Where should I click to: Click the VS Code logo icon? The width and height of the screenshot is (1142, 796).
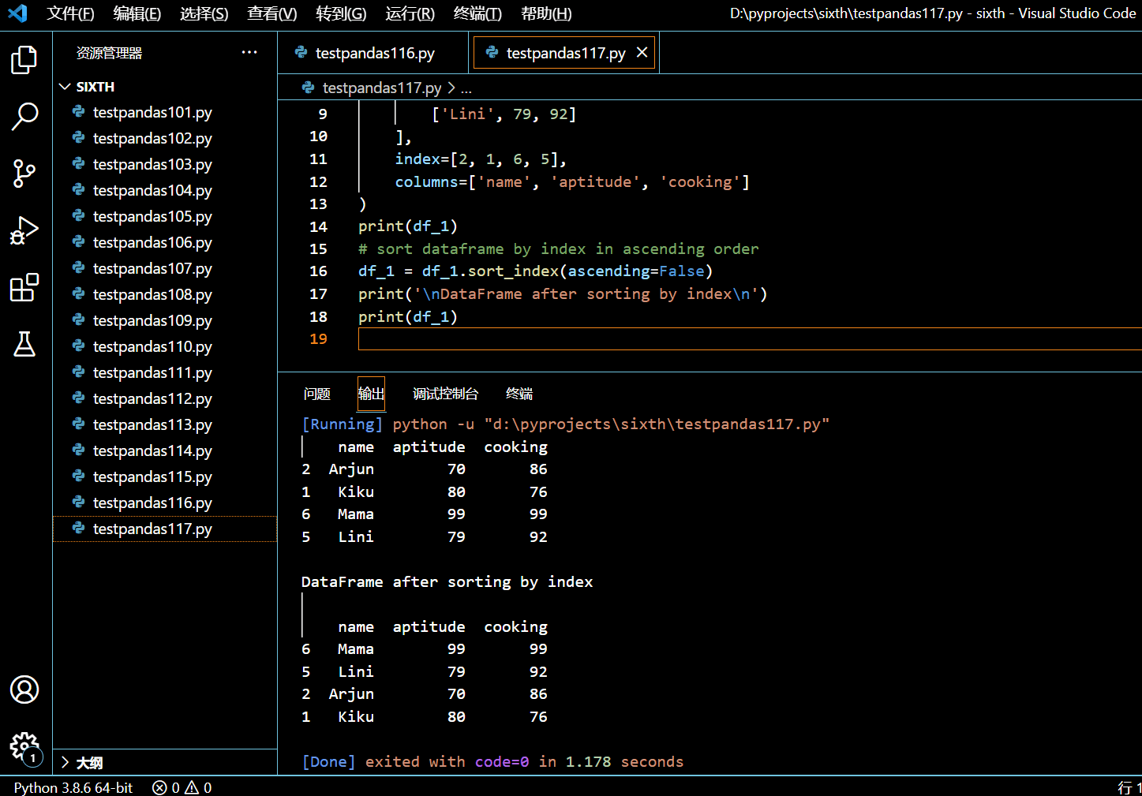coord(17,13)
